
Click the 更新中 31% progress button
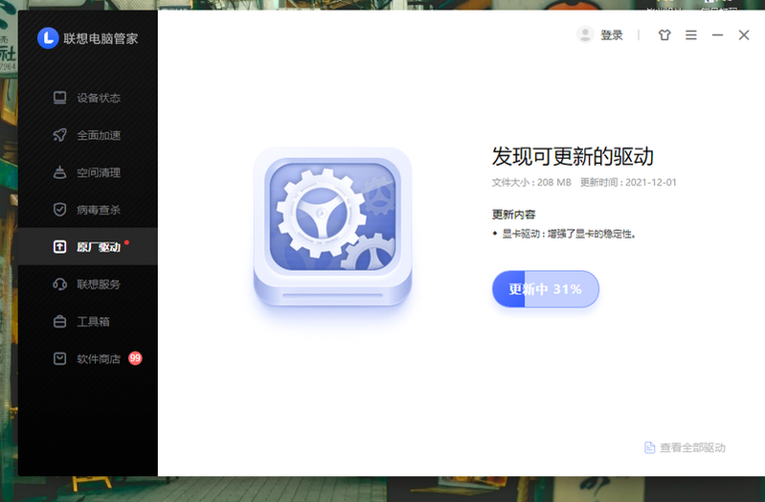545,289
